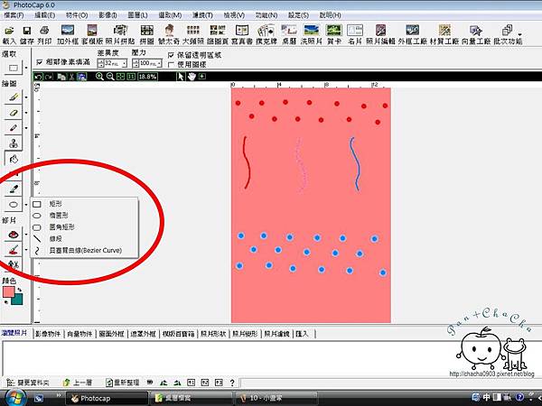Open the 圖層(L) menu
542x406 pixels.
tap(137, 15)
